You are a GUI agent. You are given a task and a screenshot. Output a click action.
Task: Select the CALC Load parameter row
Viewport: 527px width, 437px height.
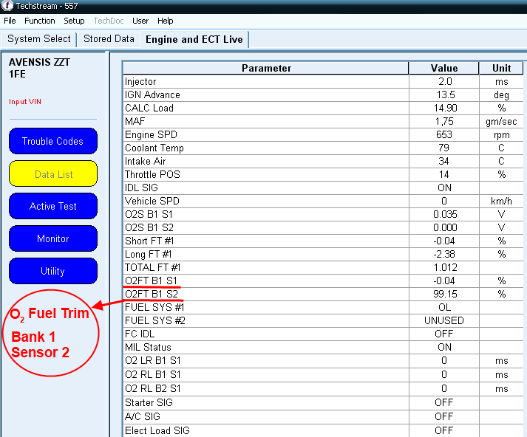(323, 108)
